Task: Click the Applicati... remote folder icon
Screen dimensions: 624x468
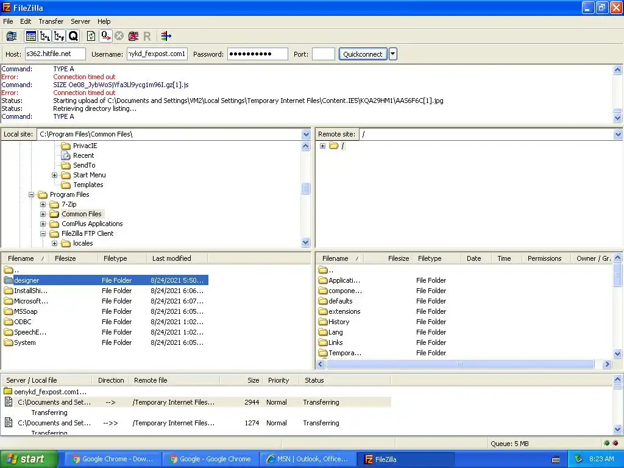Action: click(323, 280)
